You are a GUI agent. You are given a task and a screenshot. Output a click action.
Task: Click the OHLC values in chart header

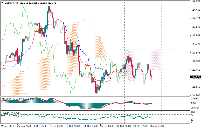tap(39, 3)
